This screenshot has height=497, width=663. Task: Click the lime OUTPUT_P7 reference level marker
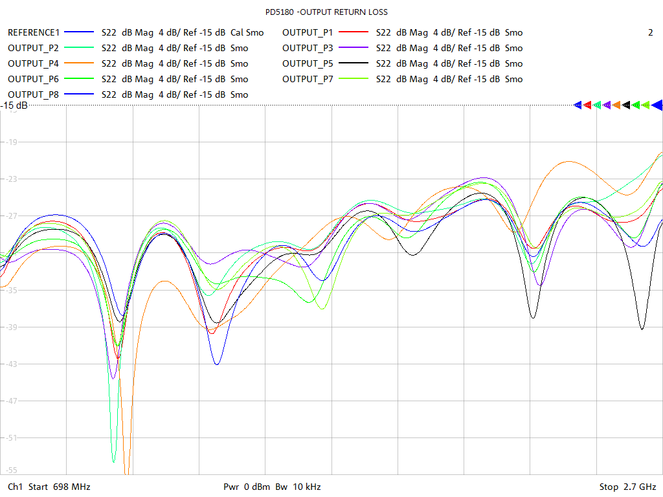[646, 105]
